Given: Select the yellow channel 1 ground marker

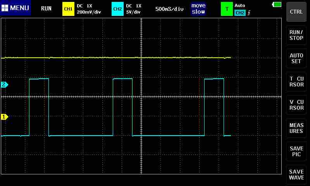Looking at the screenshot, I should [5, 117].
